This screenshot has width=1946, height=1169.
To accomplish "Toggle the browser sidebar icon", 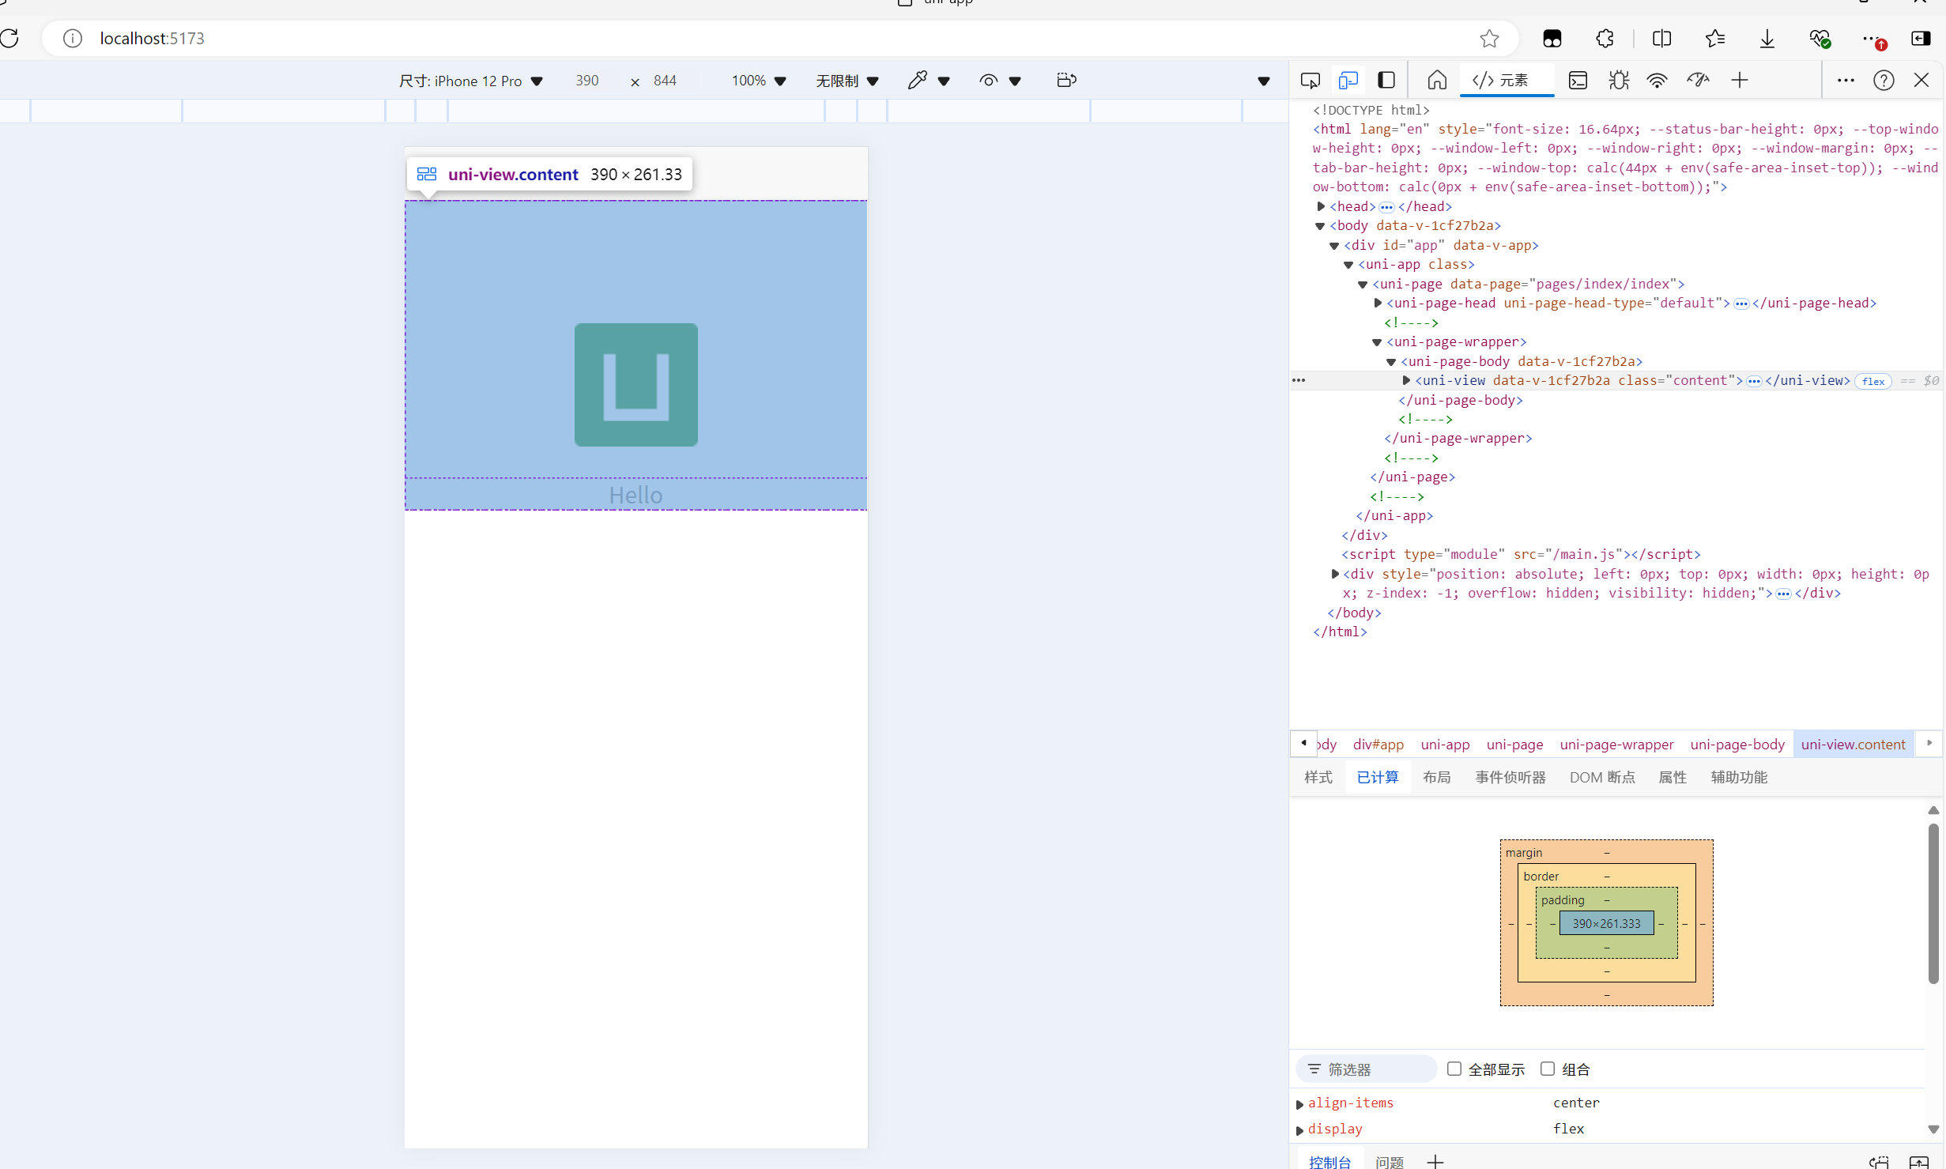I will coord(1921,38).
